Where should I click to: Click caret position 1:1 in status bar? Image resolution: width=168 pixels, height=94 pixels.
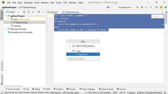pos(98,92)
